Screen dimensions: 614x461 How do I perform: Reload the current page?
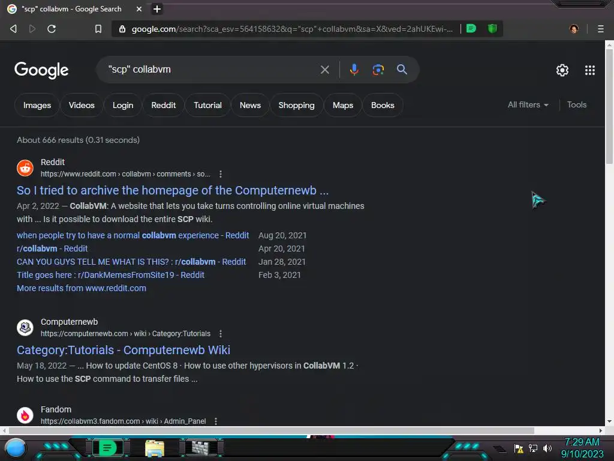pyautogui.click(x=52, y=29)
